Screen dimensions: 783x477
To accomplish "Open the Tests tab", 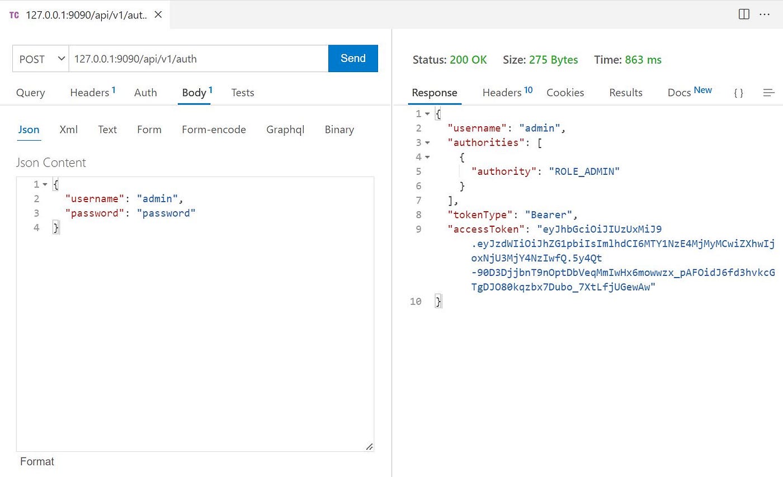I will [x=243, y=93].
